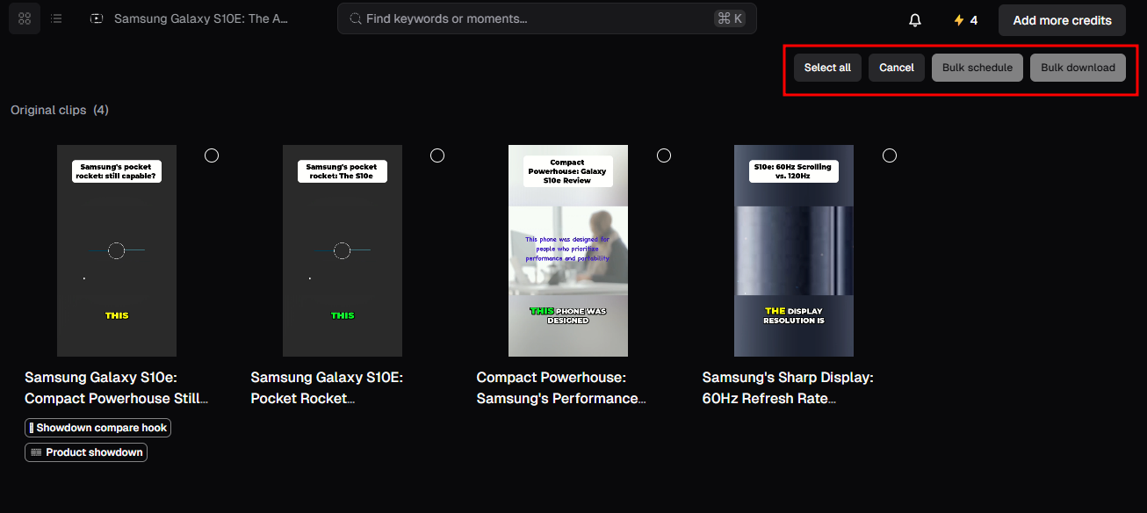Click Bulk download button
This screenshot has width=1147, height=513.
(x=1078, y=68)
